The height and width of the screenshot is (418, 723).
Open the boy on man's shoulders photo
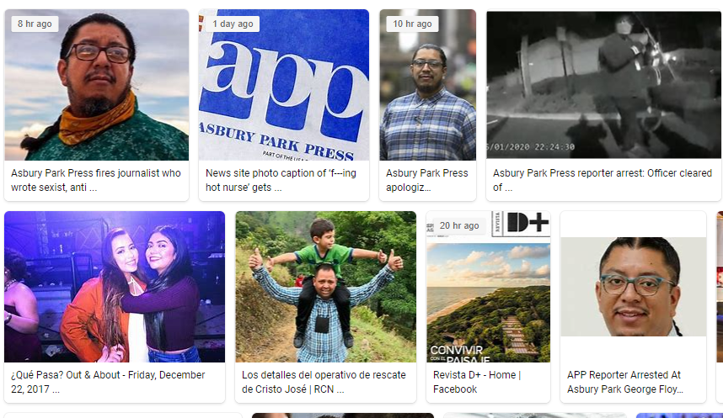click(325, 287)
